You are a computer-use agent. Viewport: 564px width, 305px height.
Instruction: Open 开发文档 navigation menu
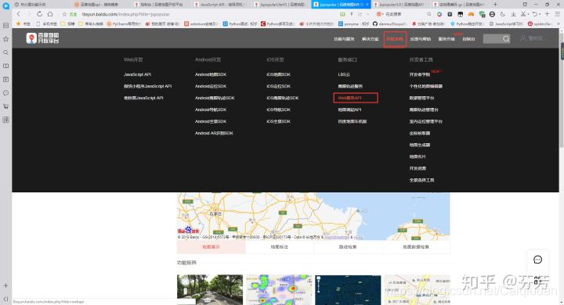coord(395,39)
